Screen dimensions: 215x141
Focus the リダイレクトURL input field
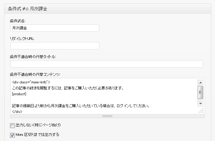point(55,46)
